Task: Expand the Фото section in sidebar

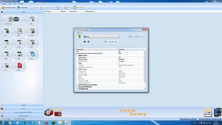Action: coord(22,109)
